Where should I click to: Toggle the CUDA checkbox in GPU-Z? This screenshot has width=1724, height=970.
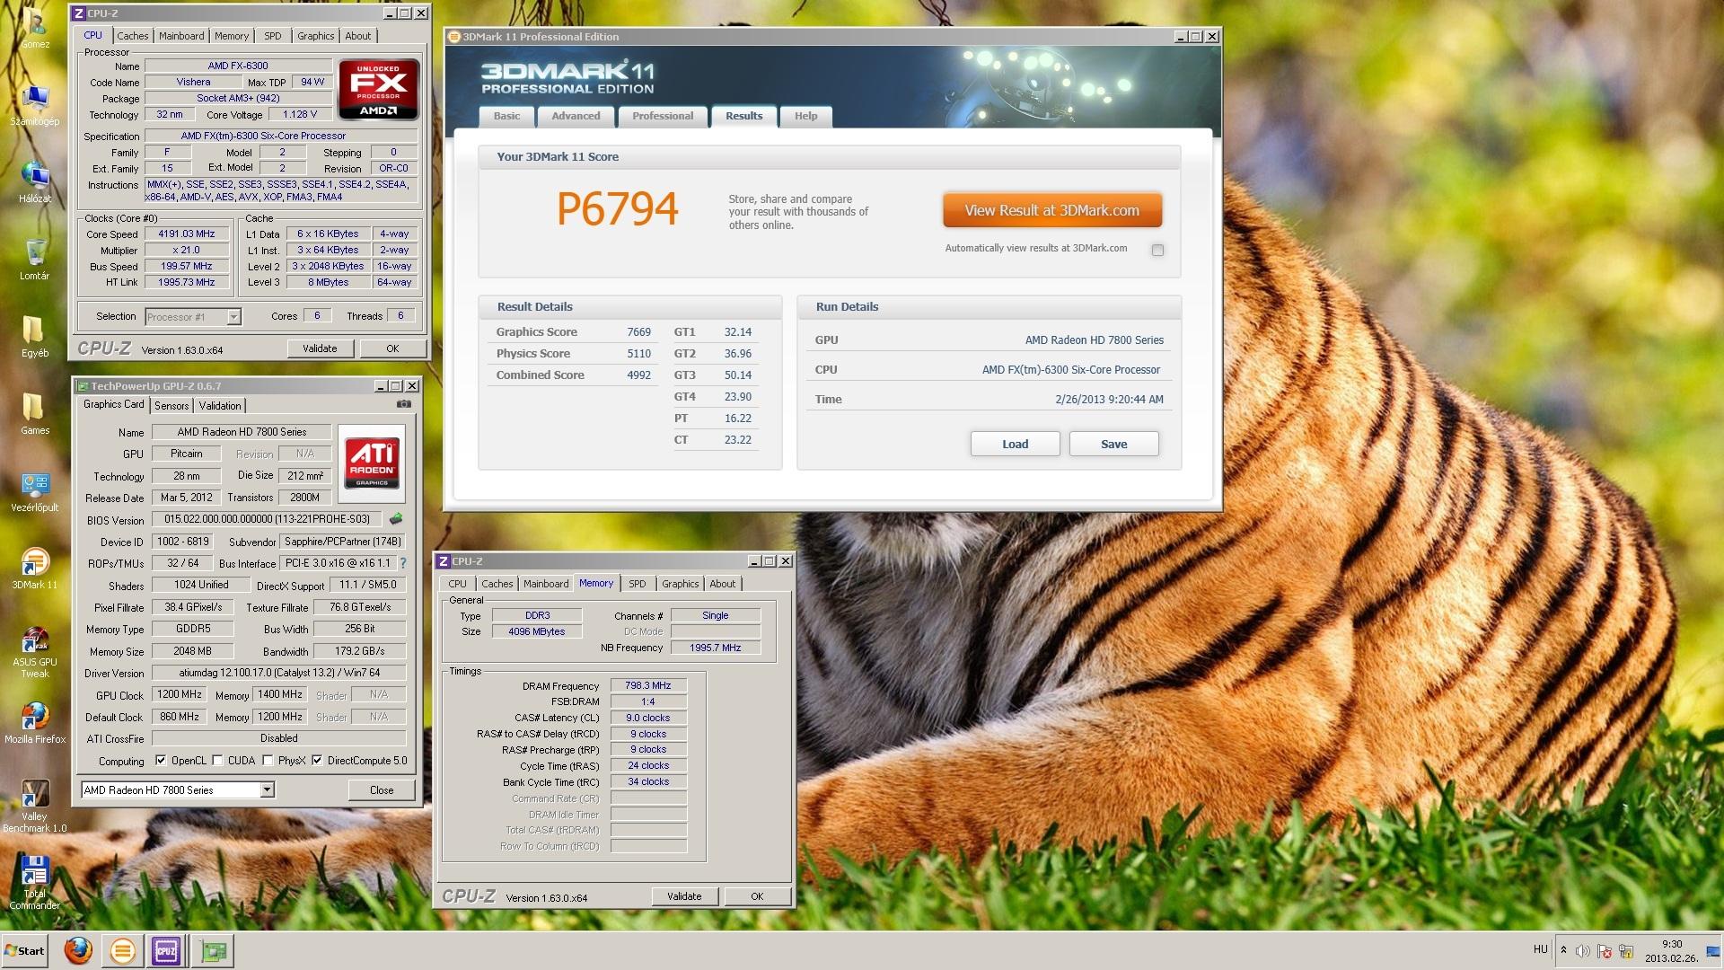pos(217,761)
